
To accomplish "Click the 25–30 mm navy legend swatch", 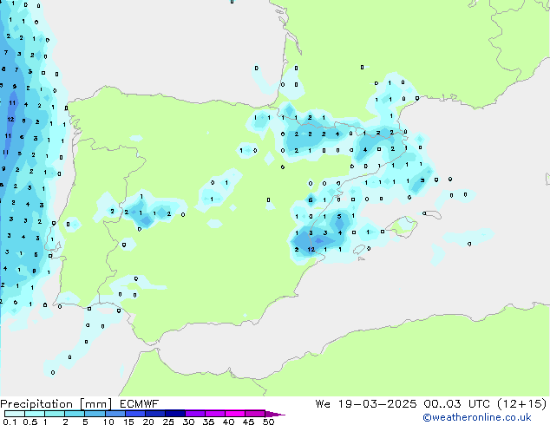I will pyautogui.click(x=175, y=414).
